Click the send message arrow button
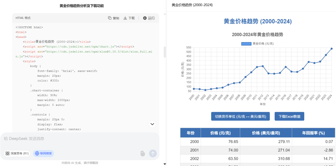The height and width of the screenshot is (166, 336). (153, 153)
